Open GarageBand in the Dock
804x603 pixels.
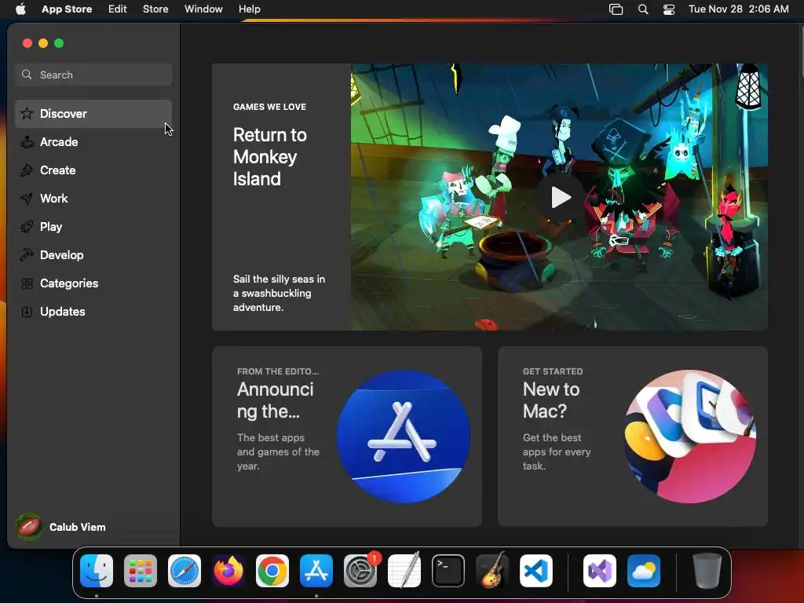click(492, 571)
